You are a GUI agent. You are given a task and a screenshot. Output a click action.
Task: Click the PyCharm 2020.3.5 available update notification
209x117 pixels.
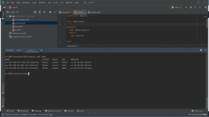coord(29,114)
